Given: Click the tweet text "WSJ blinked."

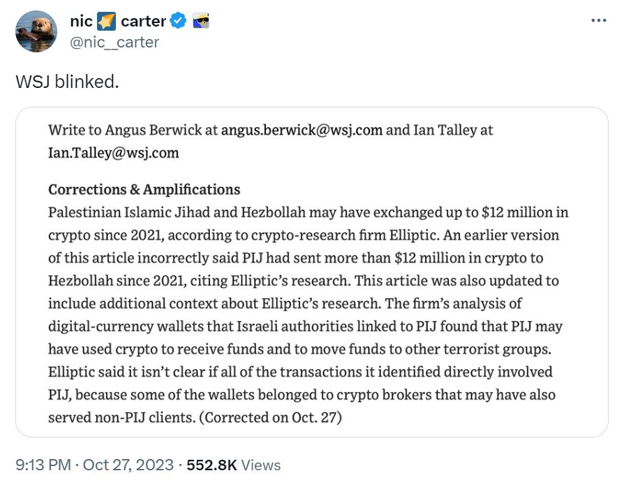Looking at the screenshot, I should [x=67, y=82].
